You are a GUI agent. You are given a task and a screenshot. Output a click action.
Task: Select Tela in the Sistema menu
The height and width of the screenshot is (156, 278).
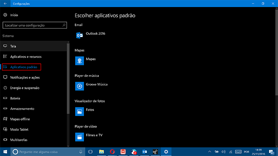34,46
